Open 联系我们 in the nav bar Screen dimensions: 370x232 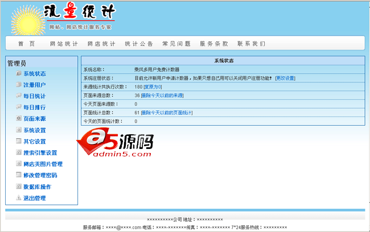(251, 44)
